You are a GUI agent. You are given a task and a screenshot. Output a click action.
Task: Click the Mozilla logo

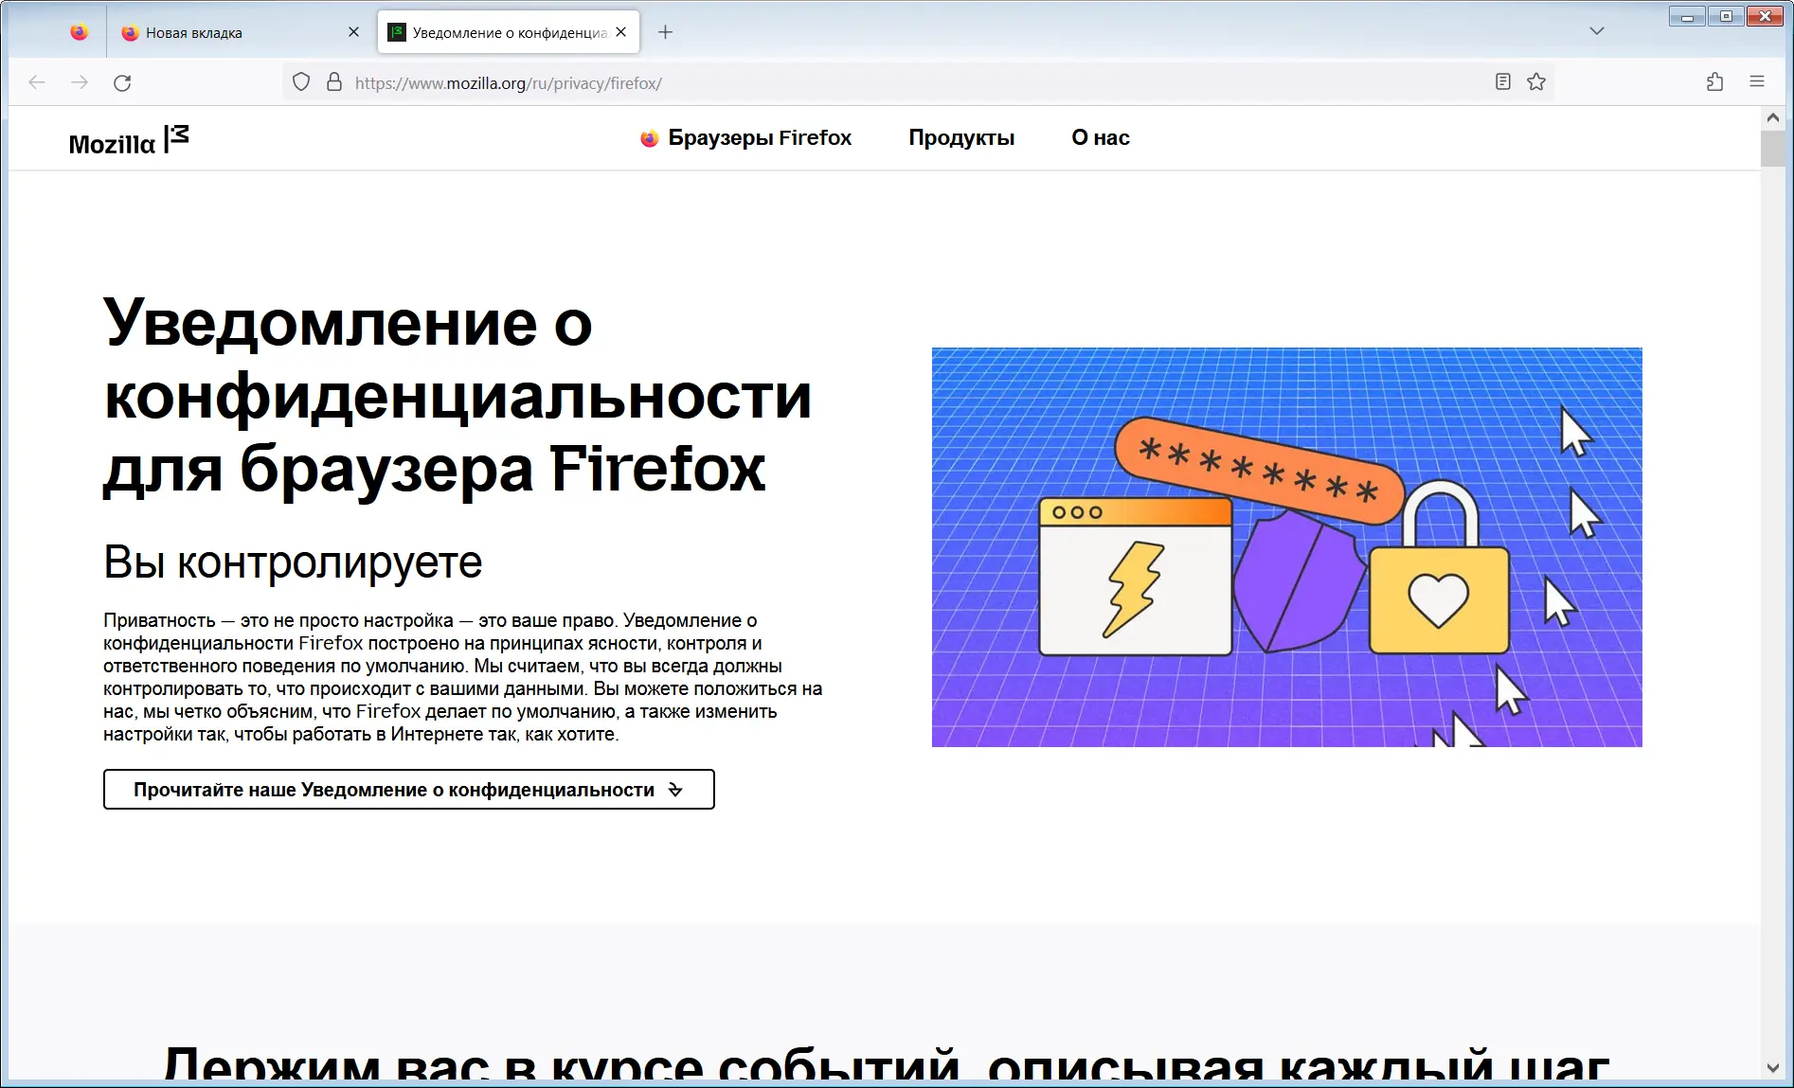coord(129,140)
